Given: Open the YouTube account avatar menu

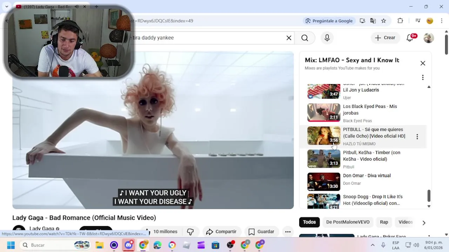Looking at the screenshot, I should 429,38.
